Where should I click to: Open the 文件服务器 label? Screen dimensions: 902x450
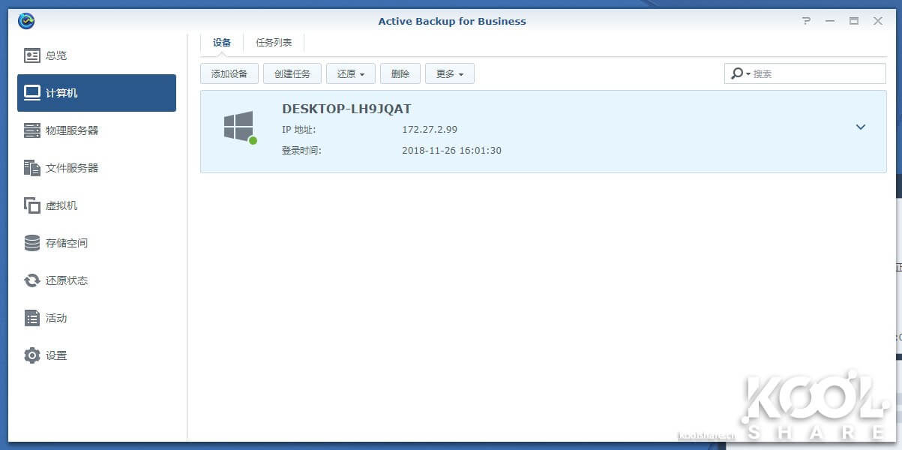(x=72, y=168)
